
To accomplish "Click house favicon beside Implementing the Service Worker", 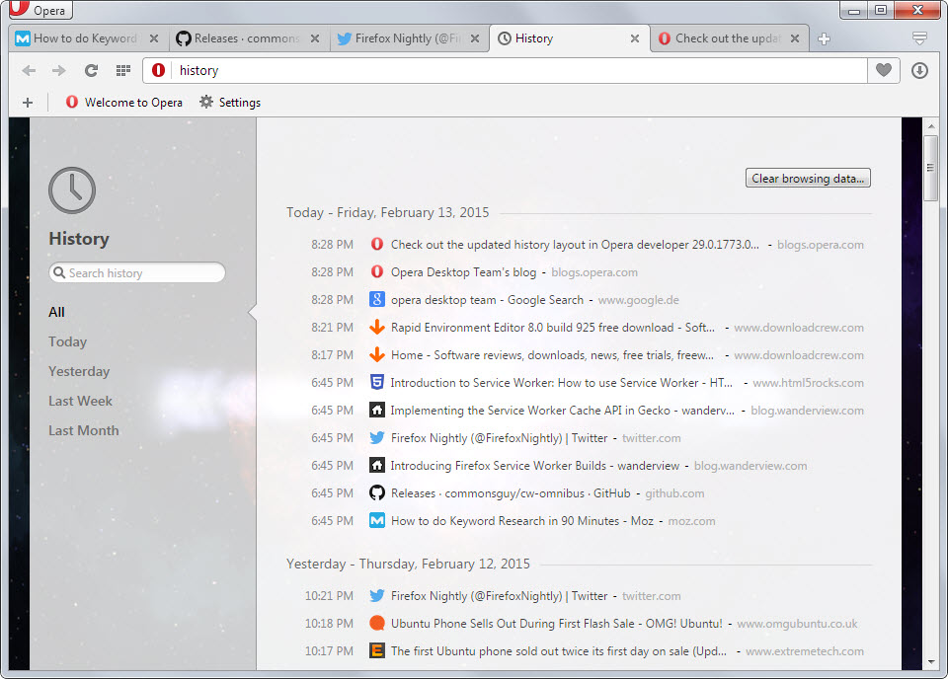I will [376, 411].
